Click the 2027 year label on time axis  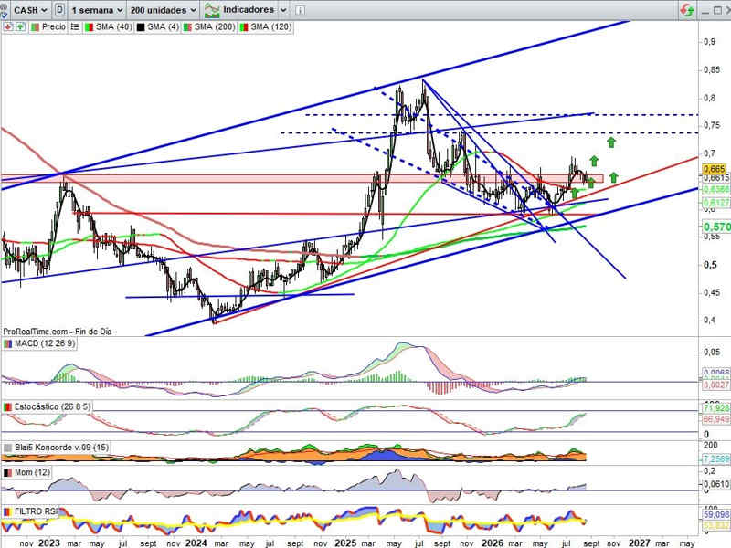[x=639, y=543]
